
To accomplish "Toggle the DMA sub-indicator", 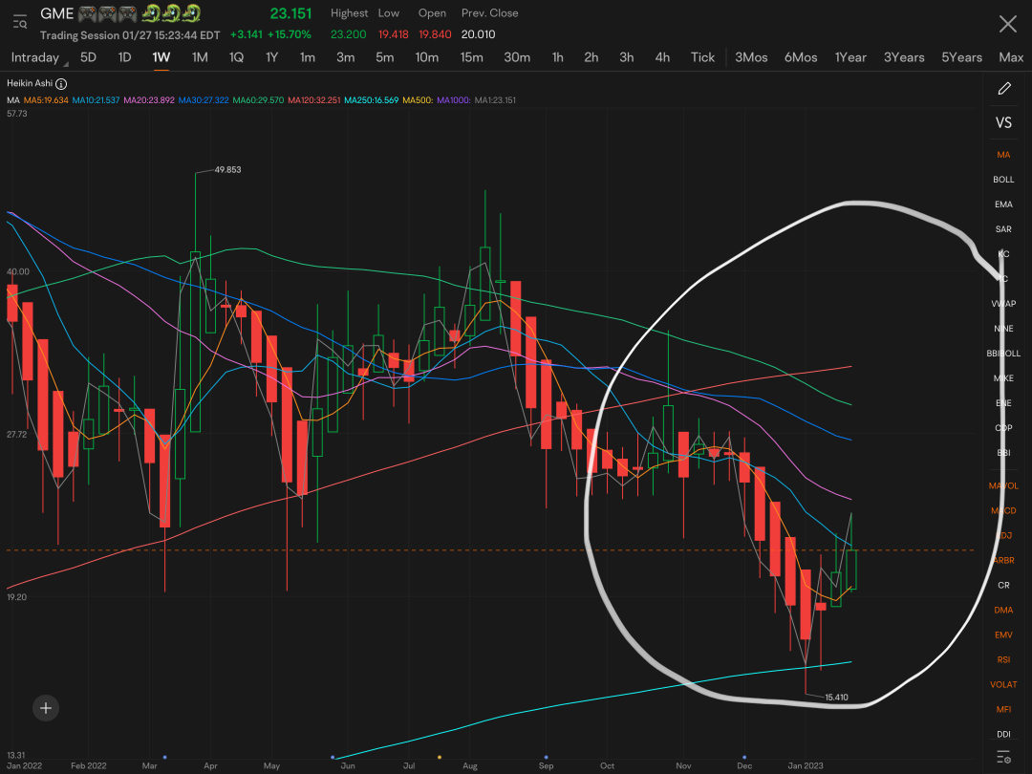I will click(1003, 610).
